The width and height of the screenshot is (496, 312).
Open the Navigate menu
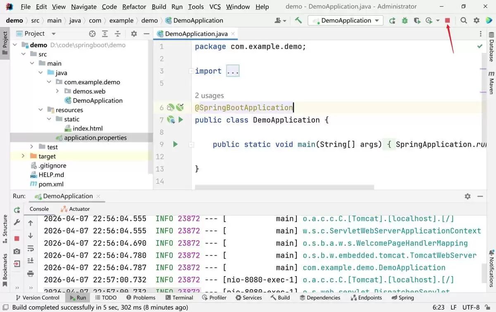(x=84, y=7)
